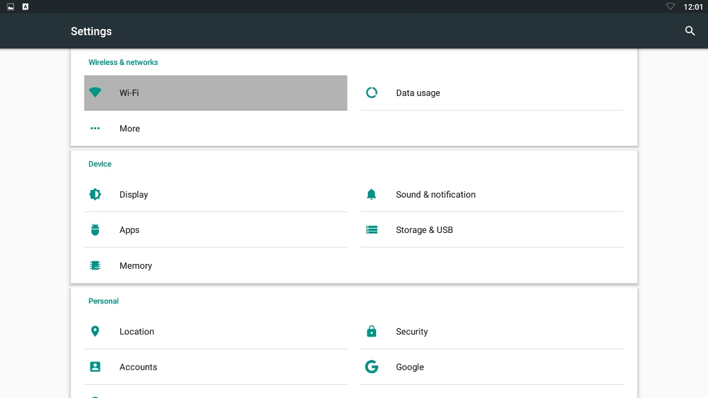Open the Security settings label
708x398 pixels.
[412, 332]
